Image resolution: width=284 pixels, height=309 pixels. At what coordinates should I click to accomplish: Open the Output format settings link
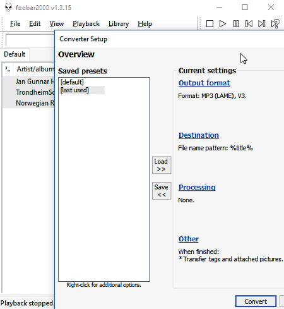[x=204, y=83]
